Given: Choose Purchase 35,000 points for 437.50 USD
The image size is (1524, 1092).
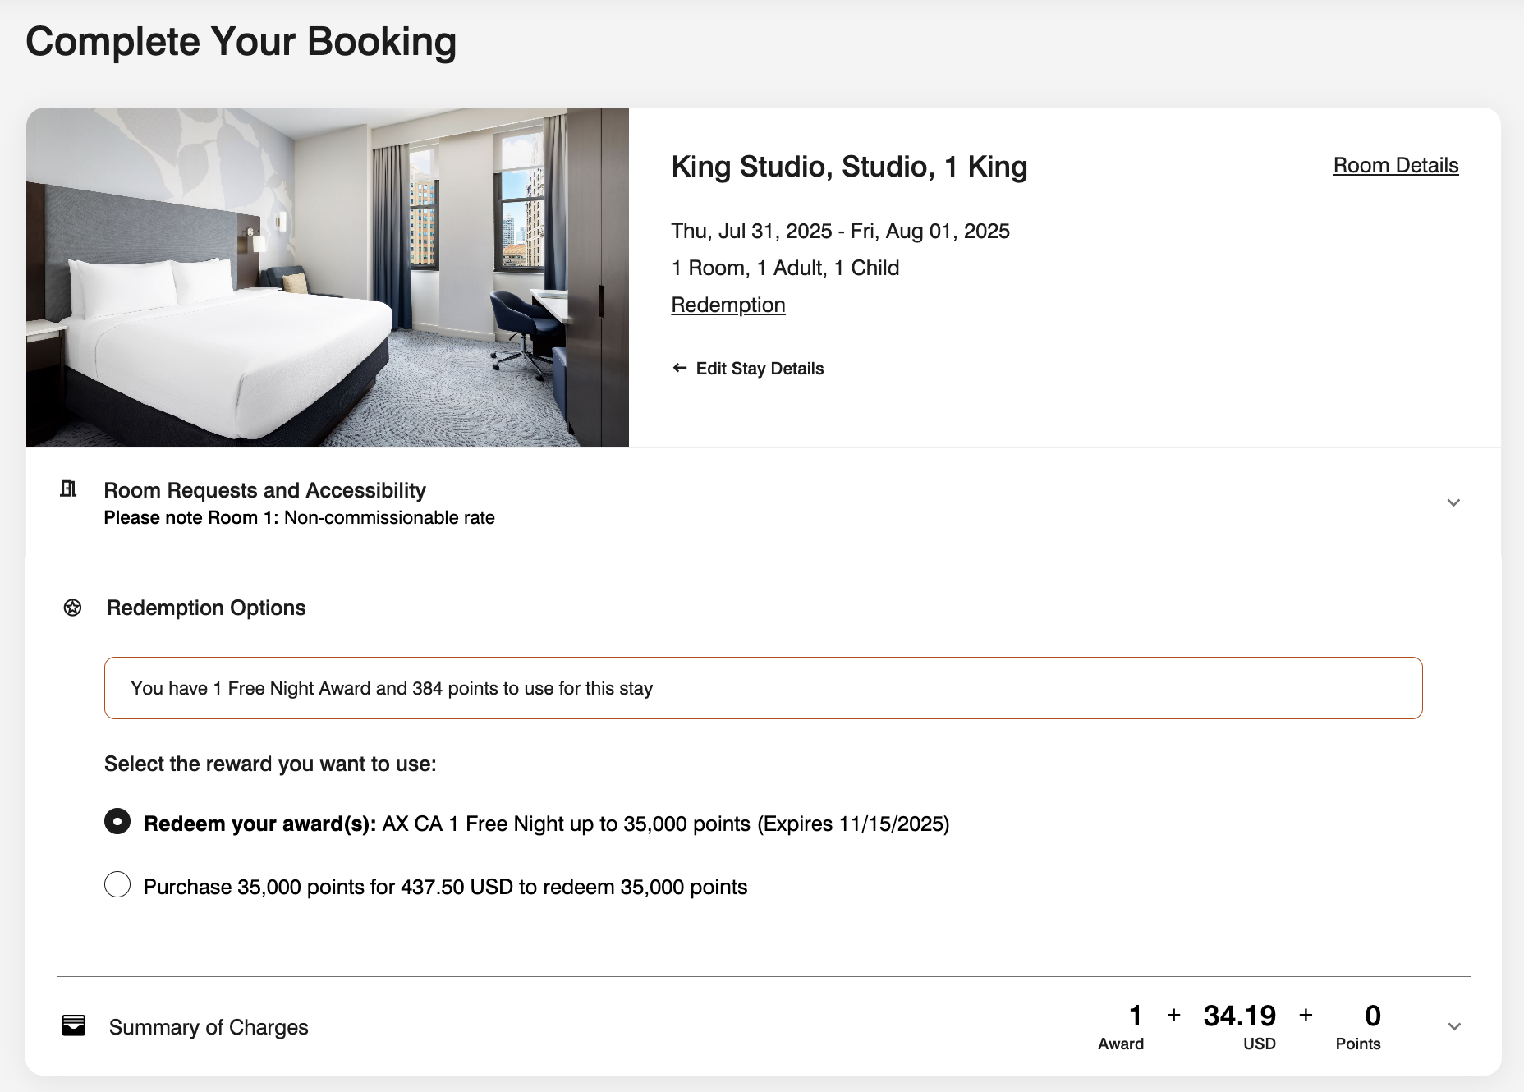Looking at the screenshot, I should coord(117,884).
